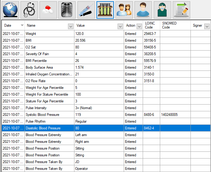Image resolution: width=211 pixels, height=172 pixels.
Task: Open the chest X-ray imaging icon
Action: [x=67, y=10]
